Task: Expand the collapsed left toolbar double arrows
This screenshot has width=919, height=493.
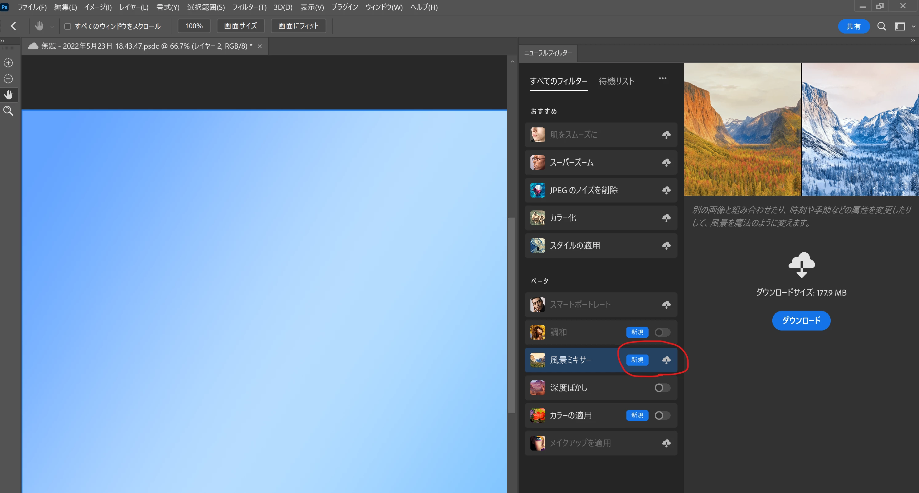Action: (x=3, y=41)
